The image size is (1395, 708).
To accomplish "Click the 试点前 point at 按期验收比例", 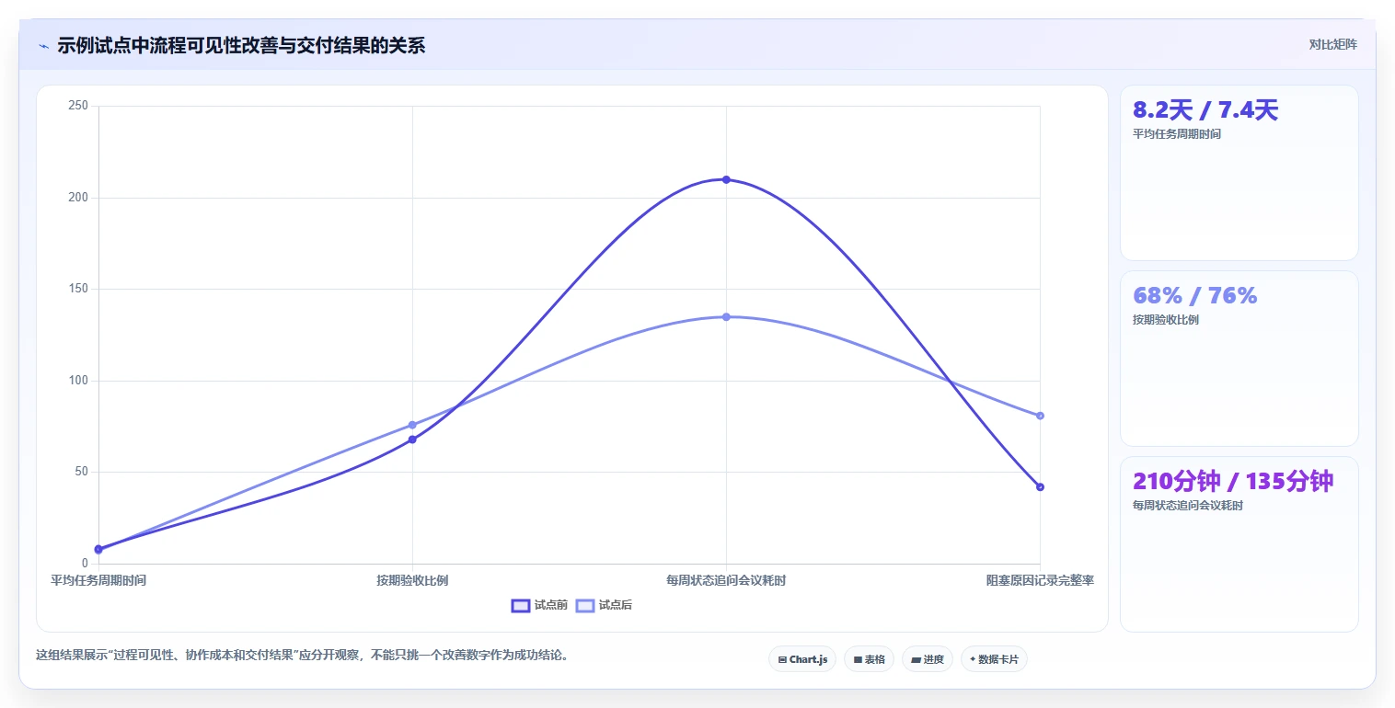I will 412,440.
